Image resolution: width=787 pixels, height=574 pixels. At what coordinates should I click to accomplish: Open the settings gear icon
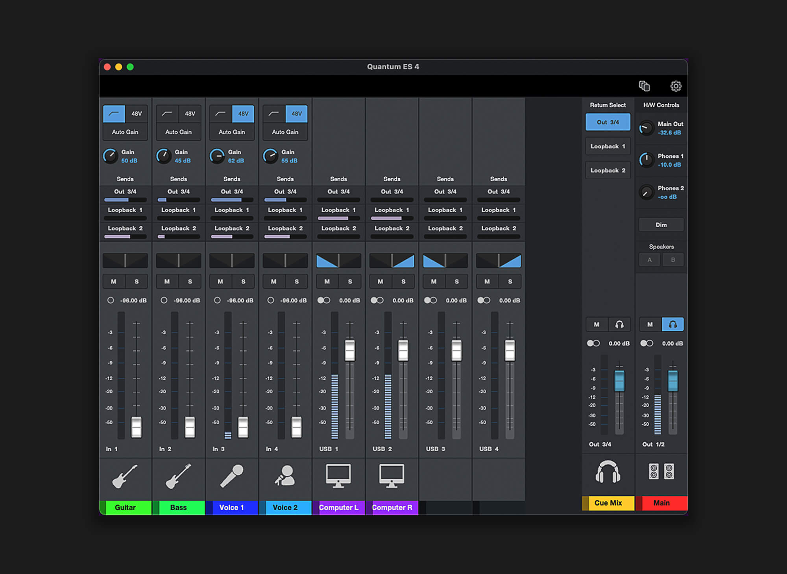pyautogui.click(x=676, y=86)
